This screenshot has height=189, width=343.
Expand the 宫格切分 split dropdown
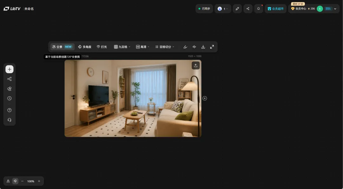[165, 47]
